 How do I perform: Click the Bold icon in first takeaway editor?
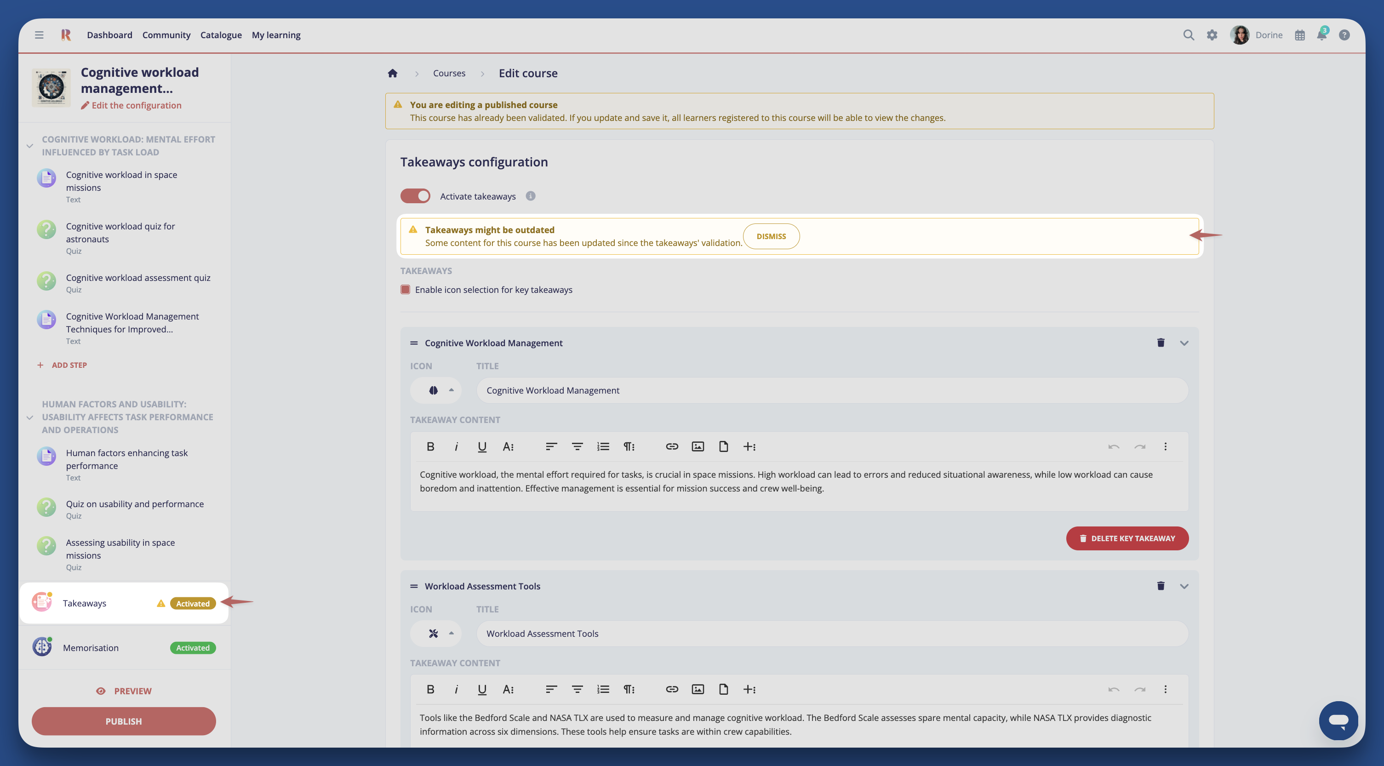point(430,446)
